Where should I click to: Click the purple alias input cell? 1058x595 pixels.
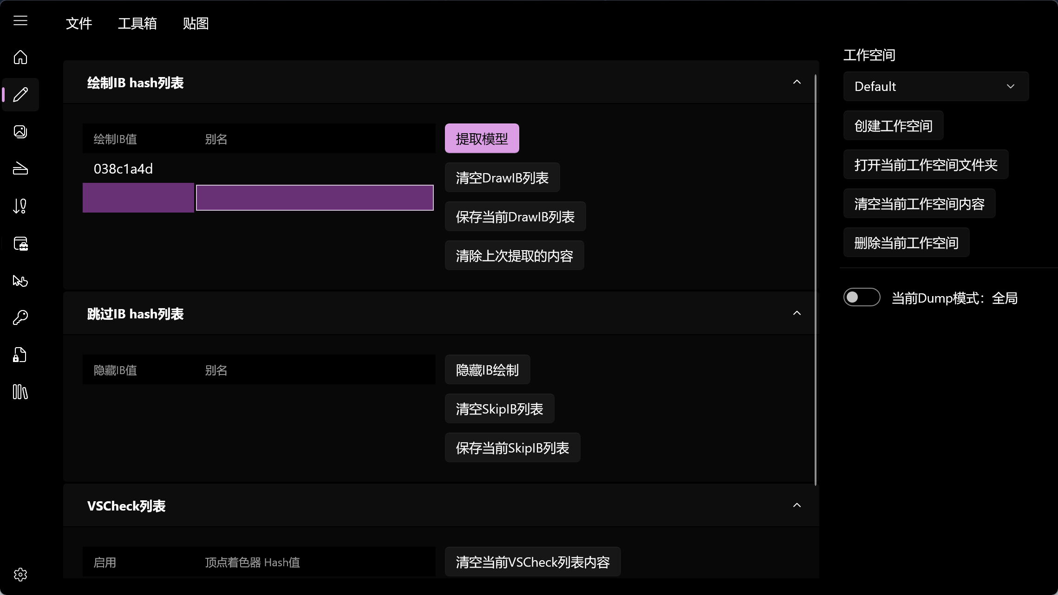pos(314,198)
